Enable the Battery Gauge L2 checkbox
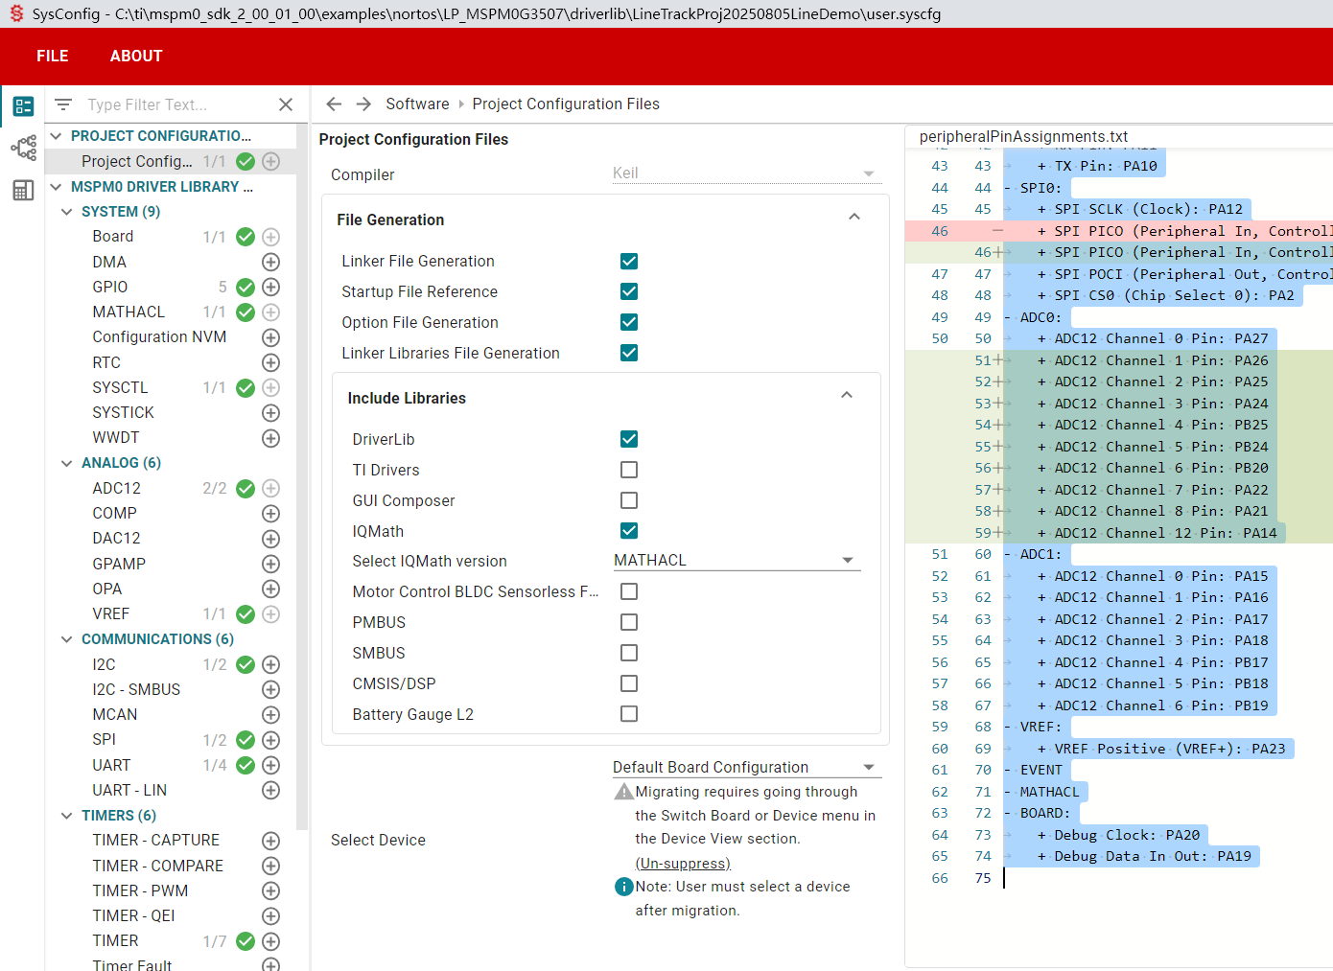This screenshot has width=1333, height=971. (x=629, y=714)
